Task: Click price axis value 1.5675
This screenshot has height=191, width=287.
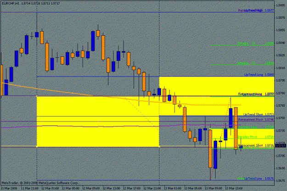Action: tap(281, 180)
